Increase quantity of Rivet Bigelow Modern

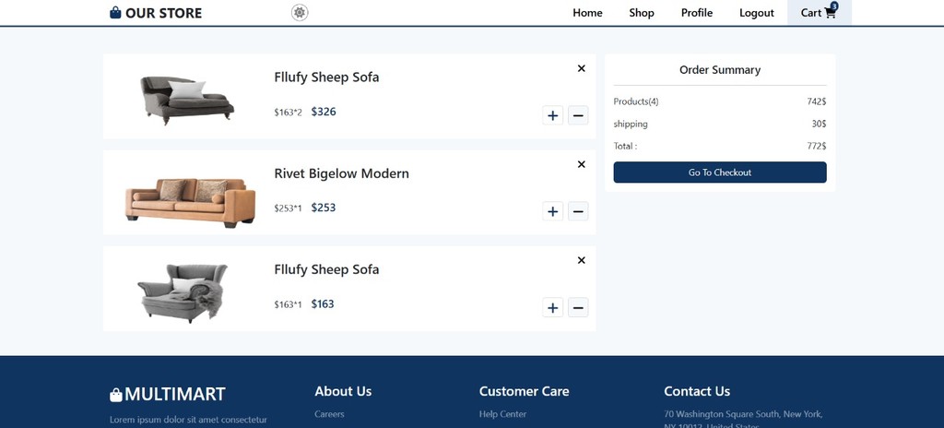click(552, 211)
